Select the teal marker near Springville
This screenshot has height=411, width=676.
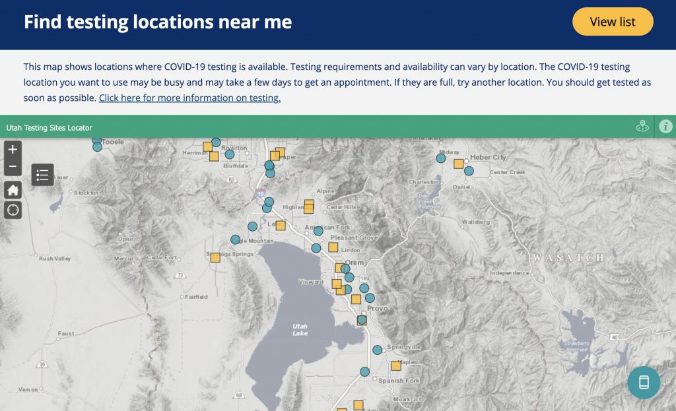377,350
